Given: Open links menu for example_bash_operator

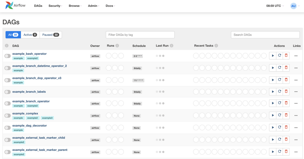Looking at the screenshot, I should tap(296, 56).
